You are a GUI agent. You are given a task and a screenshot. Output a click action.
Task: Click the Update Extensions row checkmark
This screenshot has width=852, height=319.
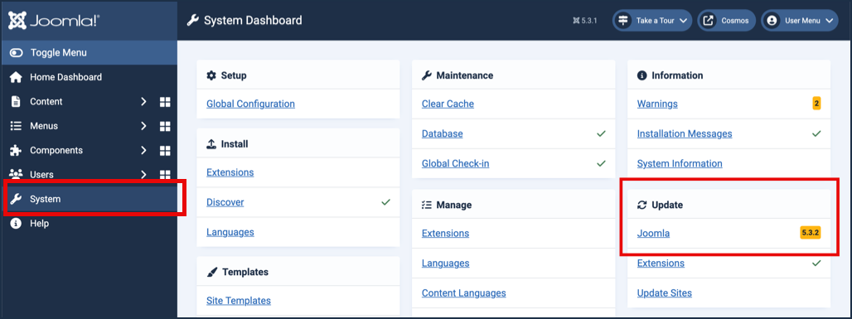click(x=816, y=263)
